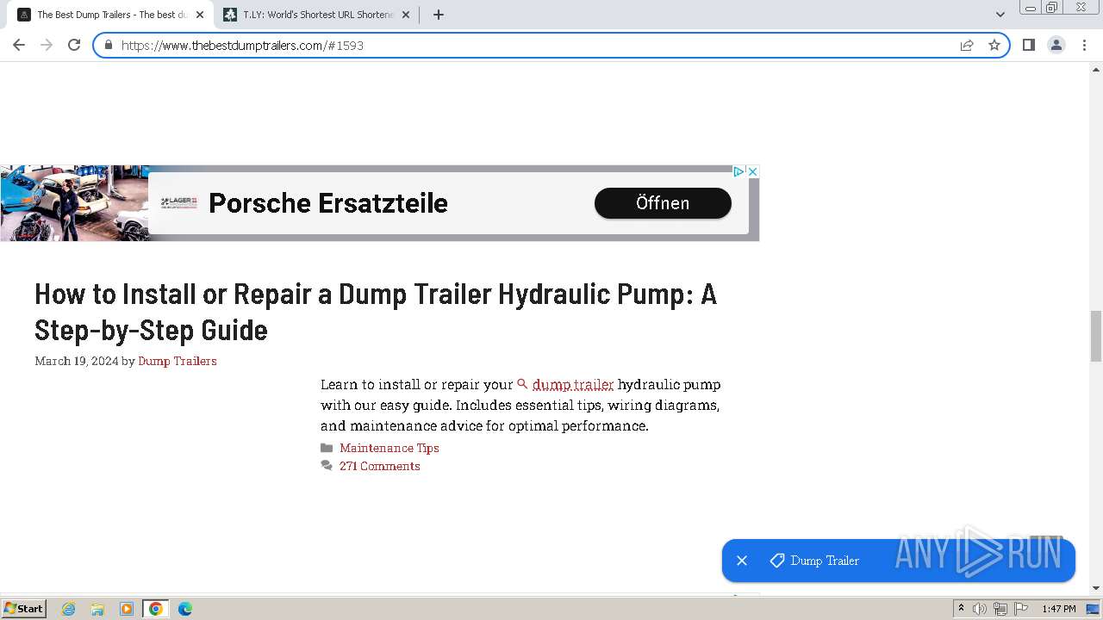This screenshot has height=620, width=1103.
Task: Dismiss the Dump Trailer popup bar
Action: pos(742,561)
